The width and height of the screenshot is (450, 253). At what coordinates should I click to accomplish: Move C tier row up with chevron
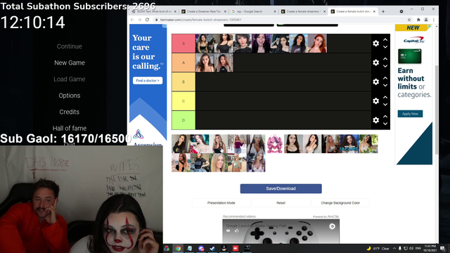[x=385, y=97]
